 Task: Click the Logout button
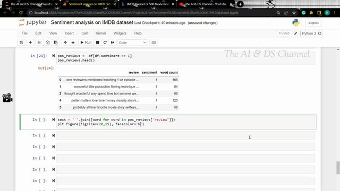pyautogui.click(x=313, y=23)
